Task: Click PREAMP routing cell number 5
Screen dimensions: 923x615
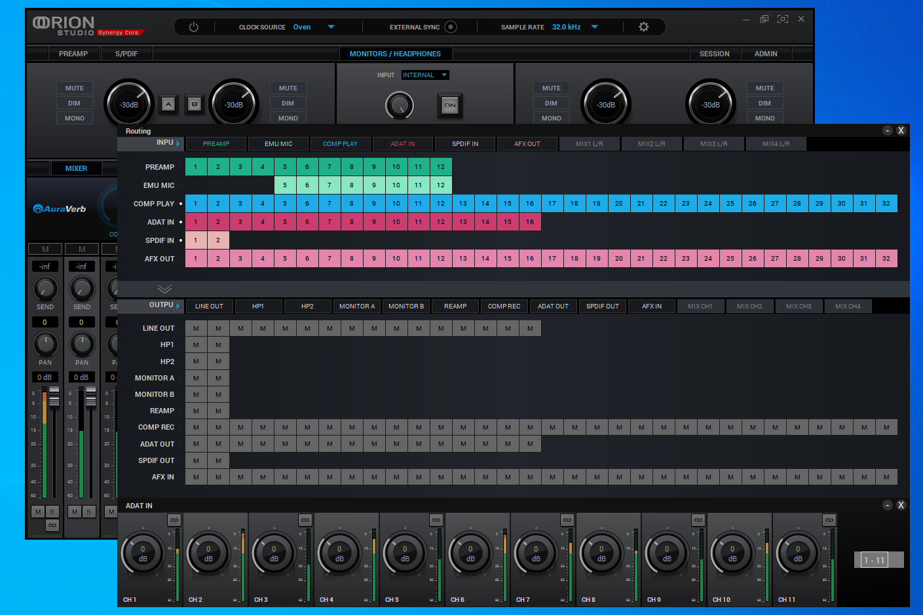Action: click(285, 166)
